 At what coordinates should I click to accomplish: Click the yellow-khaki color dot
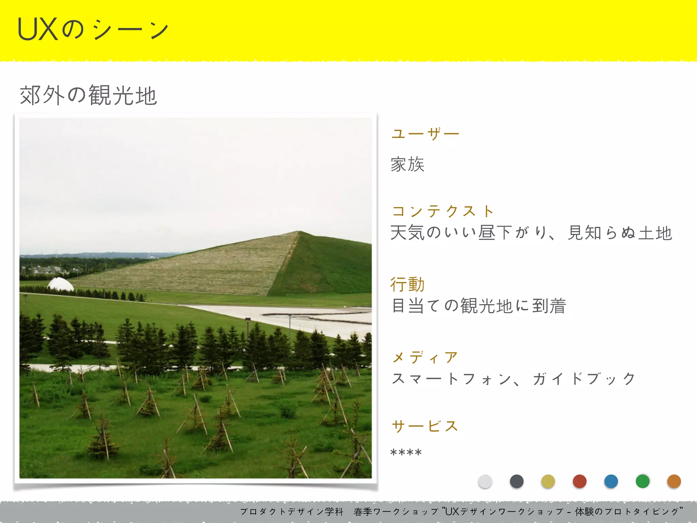(548, 481)
